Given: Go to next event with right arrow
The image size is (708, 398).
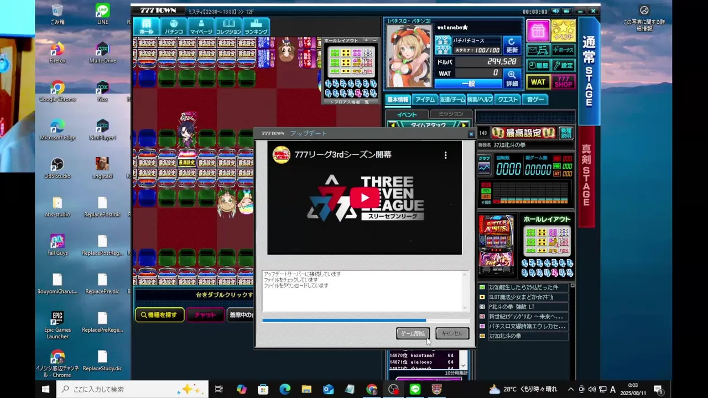Looking at the screenshot, I should pos(464,125).
